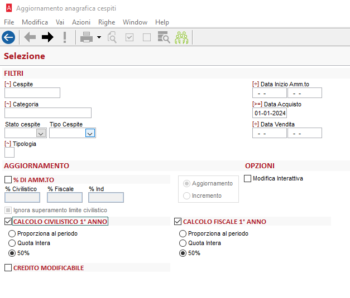Open the Modifica menu
350x298 pixels.
(35, 22)
